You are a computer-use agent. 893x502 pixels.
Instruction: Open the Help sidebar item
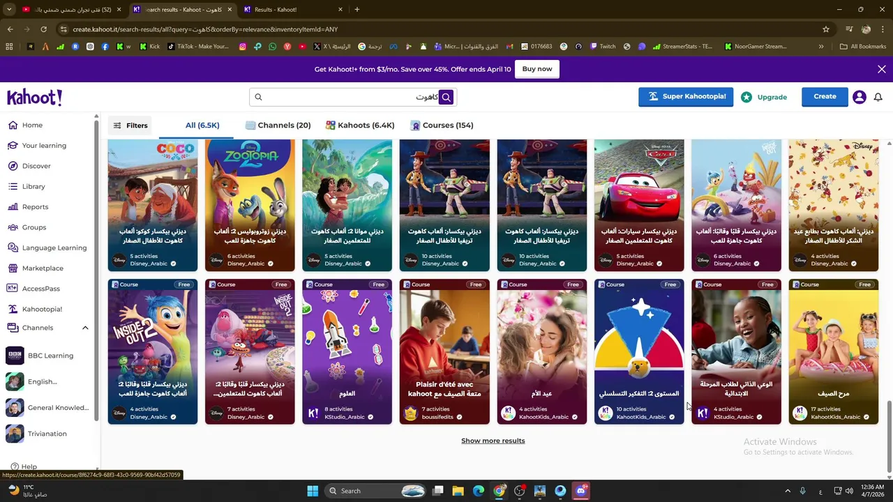(24, 466)
